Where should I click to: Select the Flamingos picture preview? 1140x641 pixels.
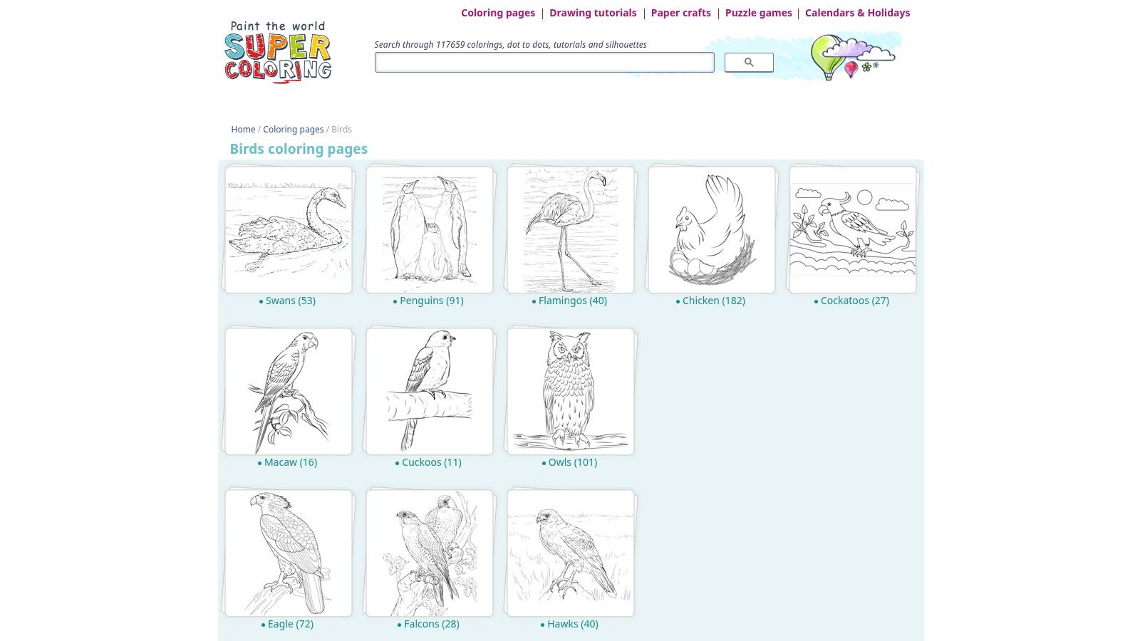click(x=569, y=229)
